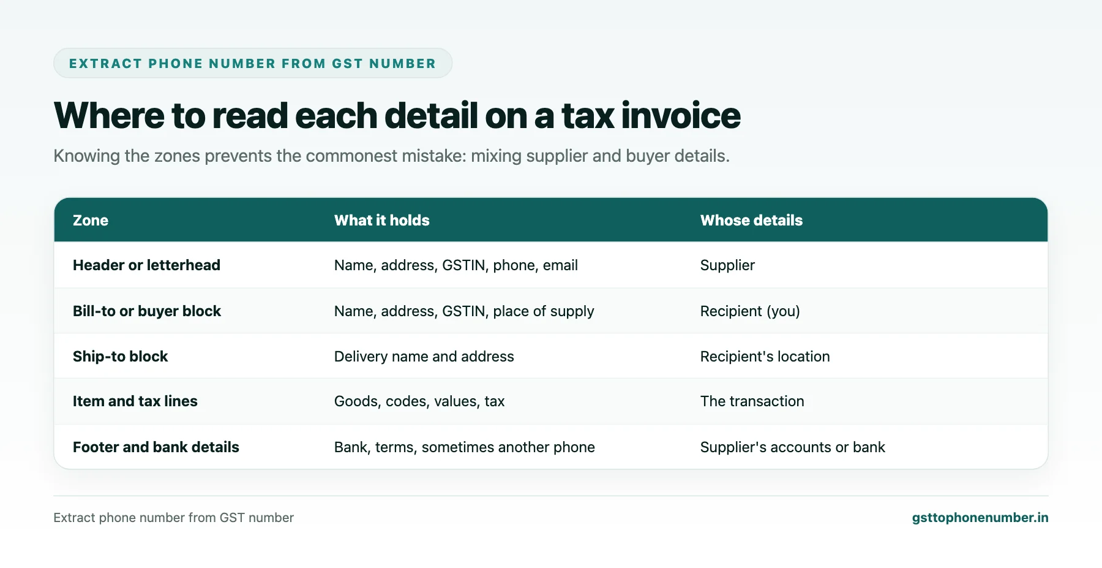This screenshot has width=1102, height=568.
Task: Select the 'Footer and bank details' row label
Action: pyautogui.click(x=156, y=447)
